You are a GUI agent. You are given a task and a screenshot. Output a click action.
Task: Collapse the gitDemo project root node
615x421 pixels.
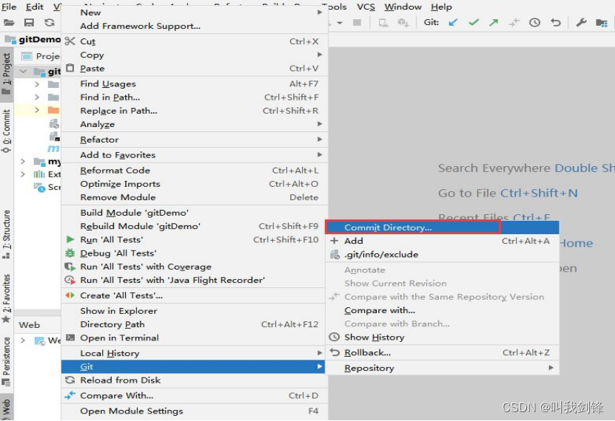[x=24, y=71]
